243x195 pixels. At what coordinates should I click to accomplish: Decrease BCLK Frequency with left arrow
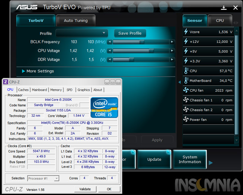(110, 42)
